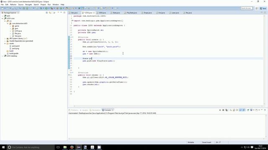Toggle Word Wrap in Console toolbar

[x=237, y=110]
